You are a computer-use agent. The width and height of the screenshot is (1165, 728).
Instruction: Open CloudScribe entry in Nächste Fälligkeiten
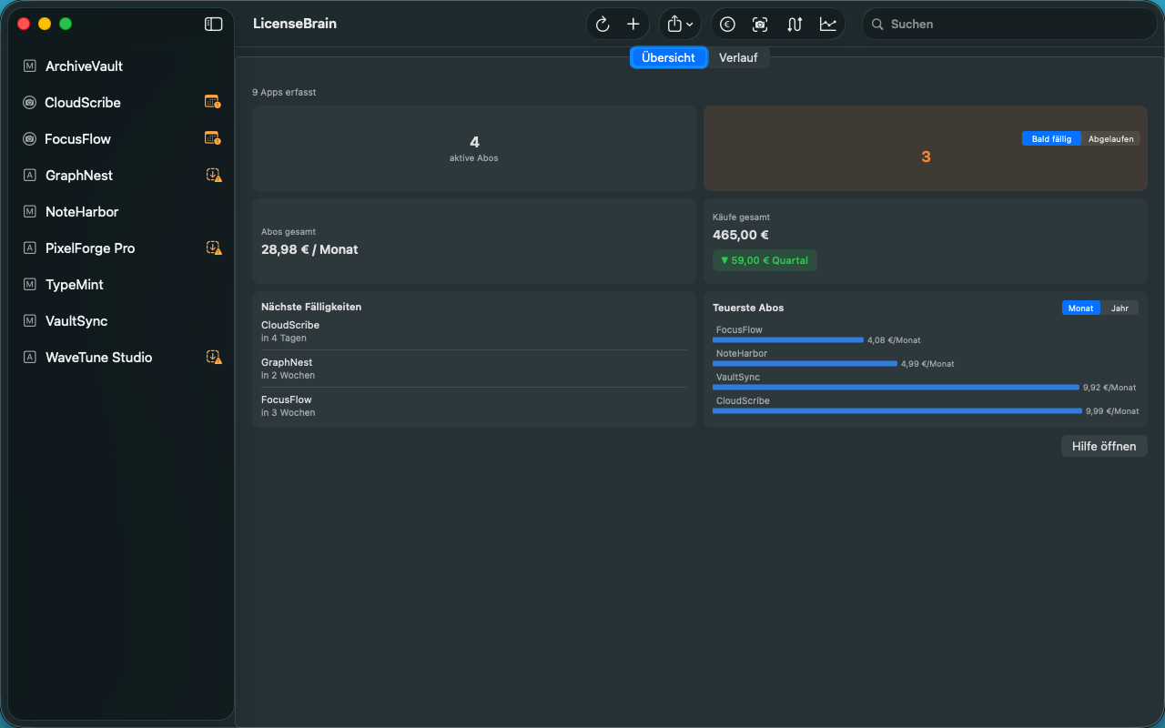pyautogui.click(x=474, y=331)
